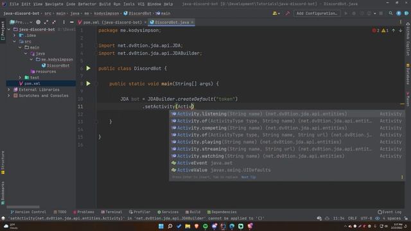Click the Select Opened File target icon
The height and width of the screenshot is (231, 411).
39,22
